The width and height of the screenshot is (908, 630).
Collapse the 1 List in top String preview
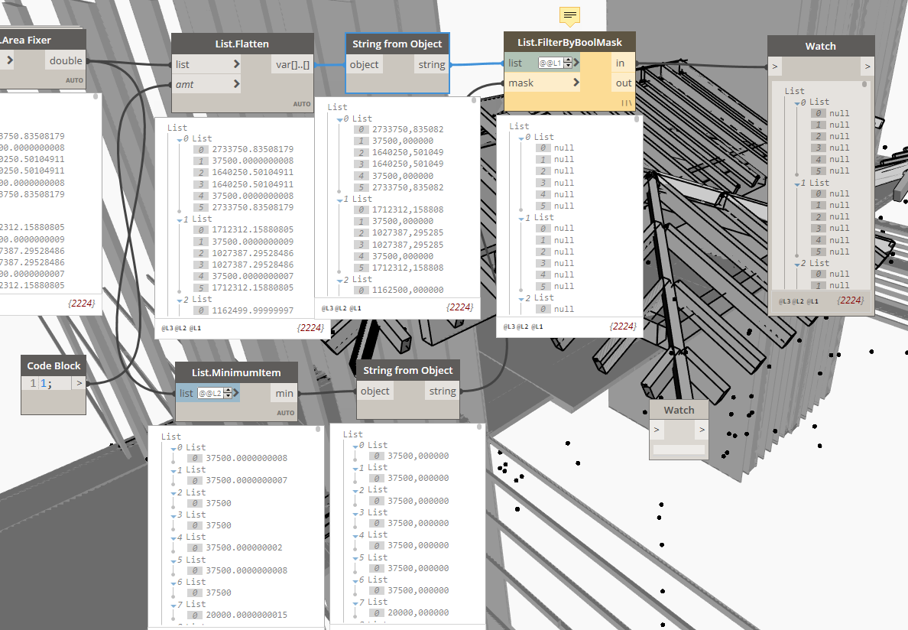(340, 200)
